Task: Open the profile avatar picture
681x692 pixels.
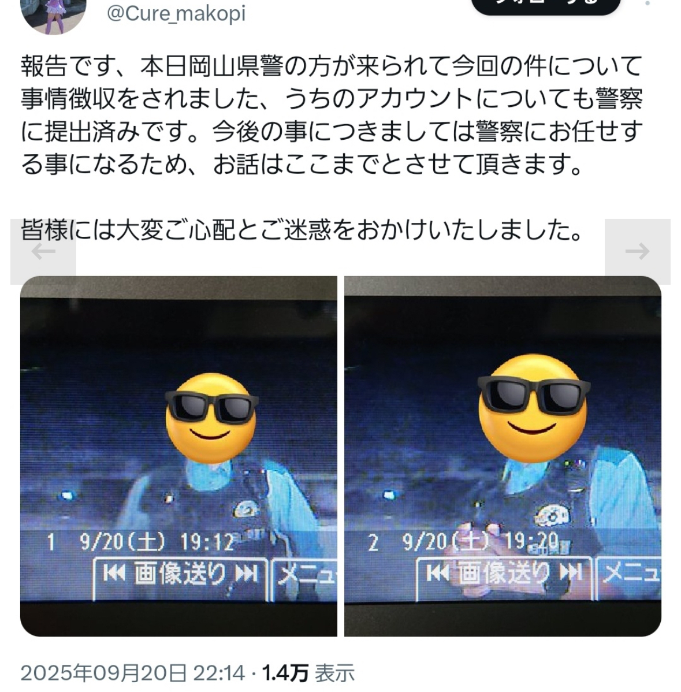Action: click(53, 16)
